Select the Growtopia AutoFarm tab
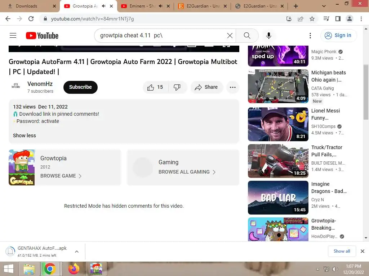 click(85, 6)
